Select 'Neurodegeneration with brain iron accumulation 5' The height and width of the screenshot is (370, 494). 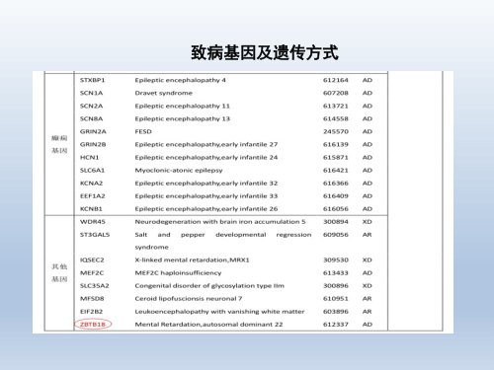220,222
